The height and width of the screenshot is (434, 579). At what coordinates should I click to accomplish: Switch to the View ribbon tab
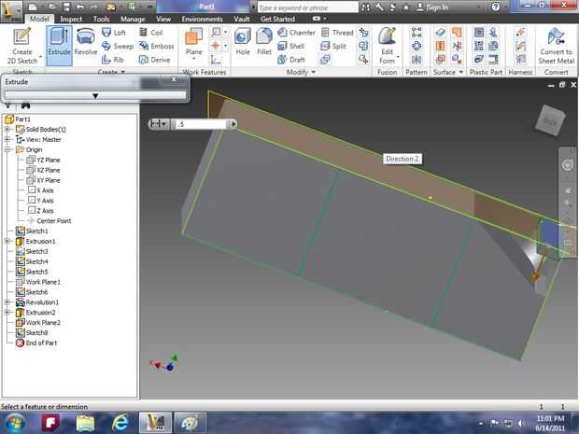pyautogui.click(x=163, y=19)
